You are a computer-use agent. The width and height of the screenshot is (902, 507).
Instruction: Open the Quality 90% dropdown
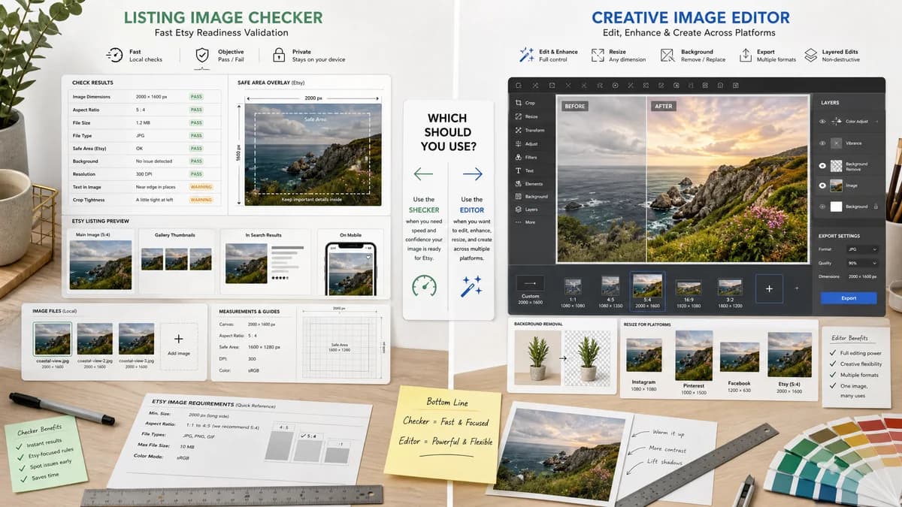(861, 263)
